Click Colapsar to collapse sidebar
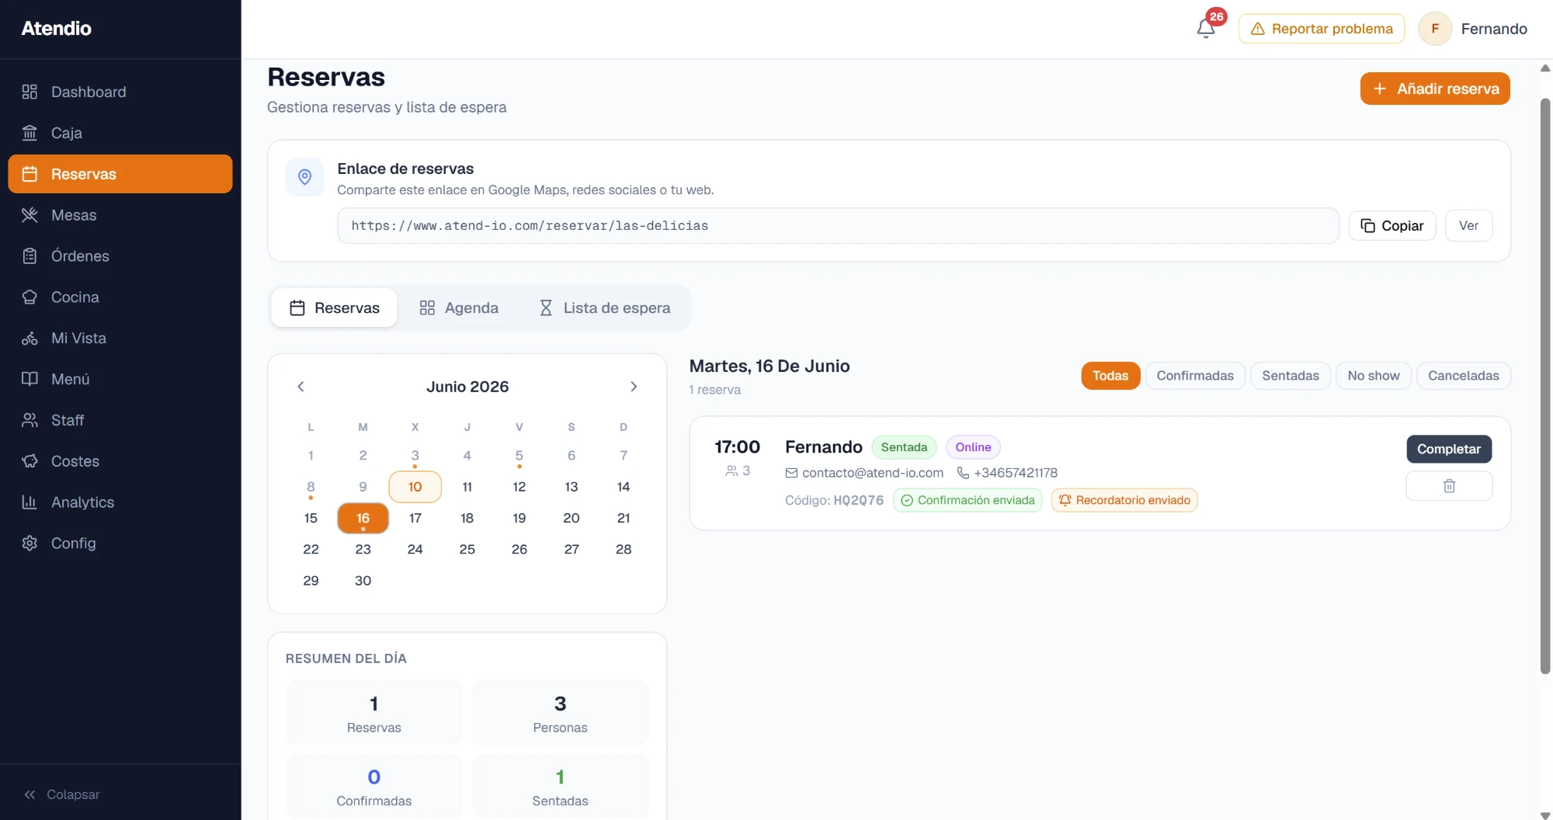The height and width of the screenshot is (820, 1553). tap(73, 794)
